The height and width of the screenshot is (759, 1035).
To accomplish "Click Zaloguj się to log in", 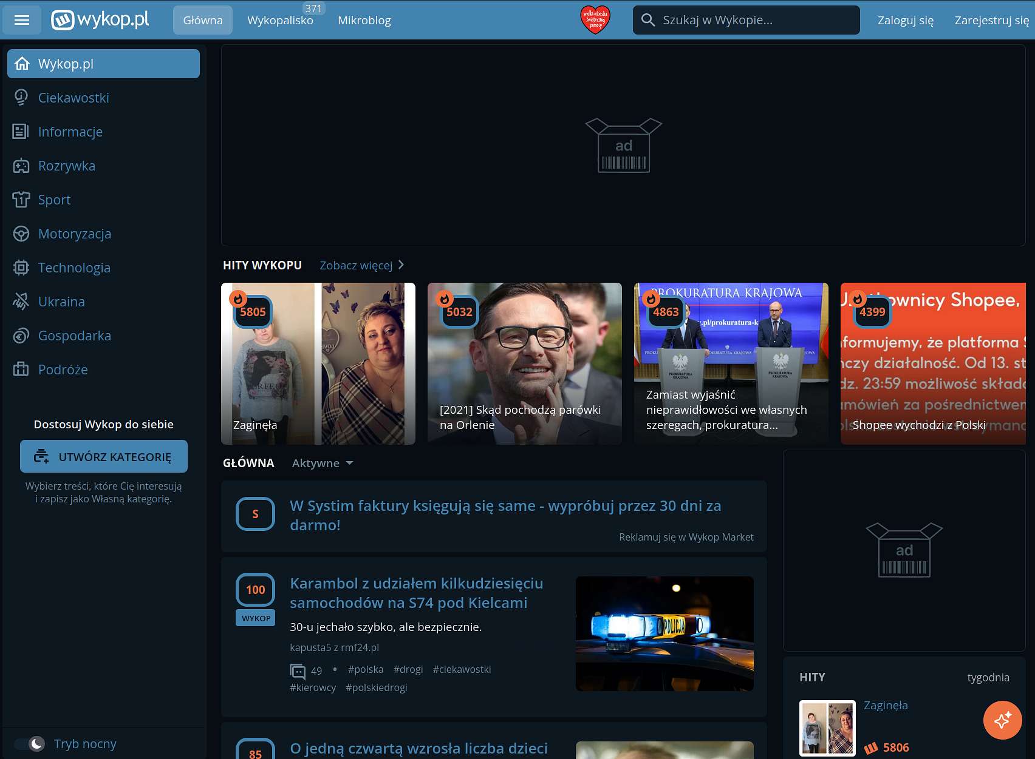I will (x=906, y=20).
